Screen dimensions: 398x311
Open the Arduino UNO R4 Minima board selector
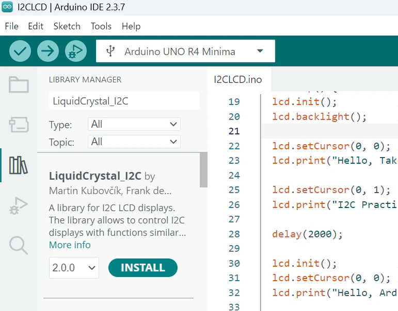pos(185,51)
